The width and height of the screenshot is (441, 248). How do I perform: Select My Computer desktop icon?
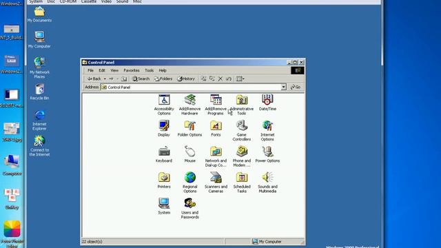pos(39,40)
